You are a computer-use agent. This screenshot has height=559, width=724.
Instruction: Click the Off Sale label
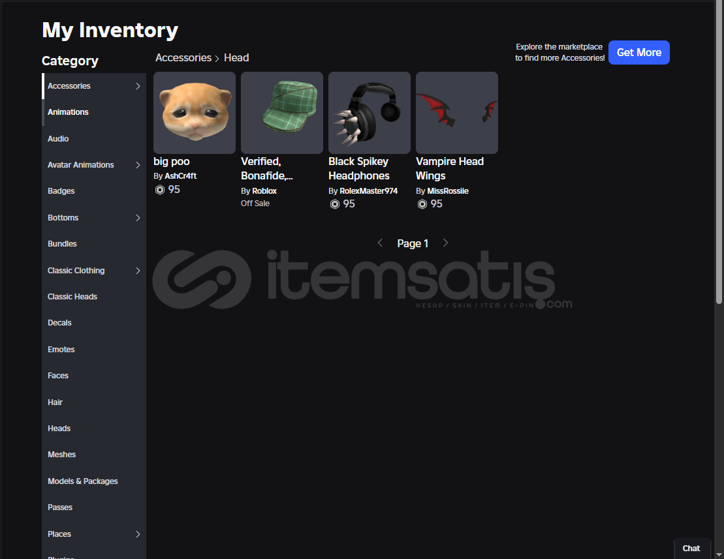(x=255, y=204)
